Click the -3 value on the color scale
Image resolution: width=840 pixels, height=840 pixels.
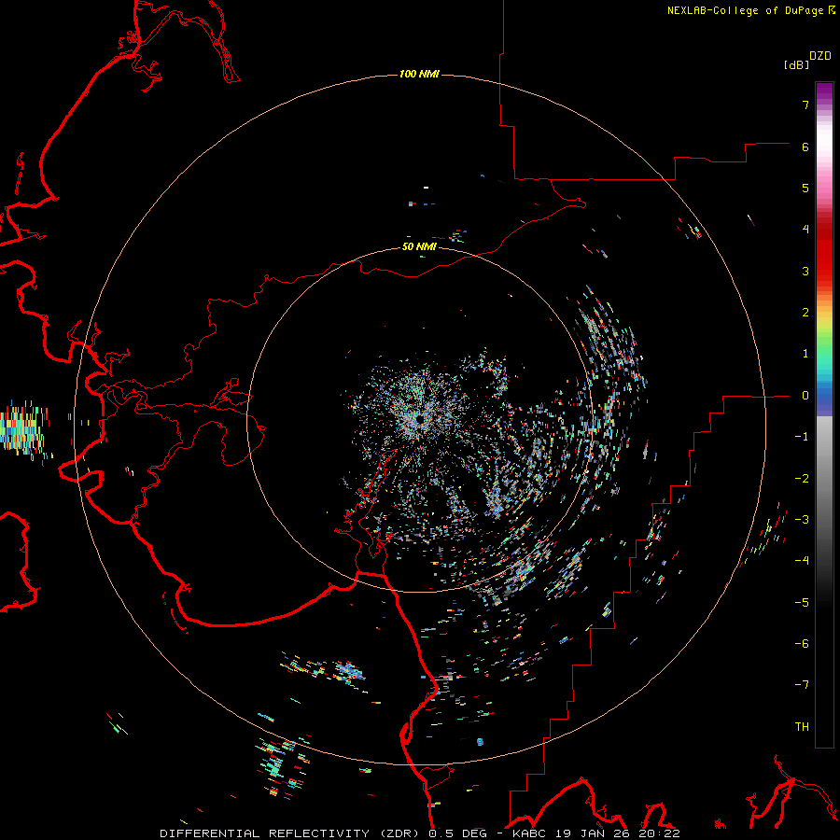pyautogui.click(x=802, y=520)
